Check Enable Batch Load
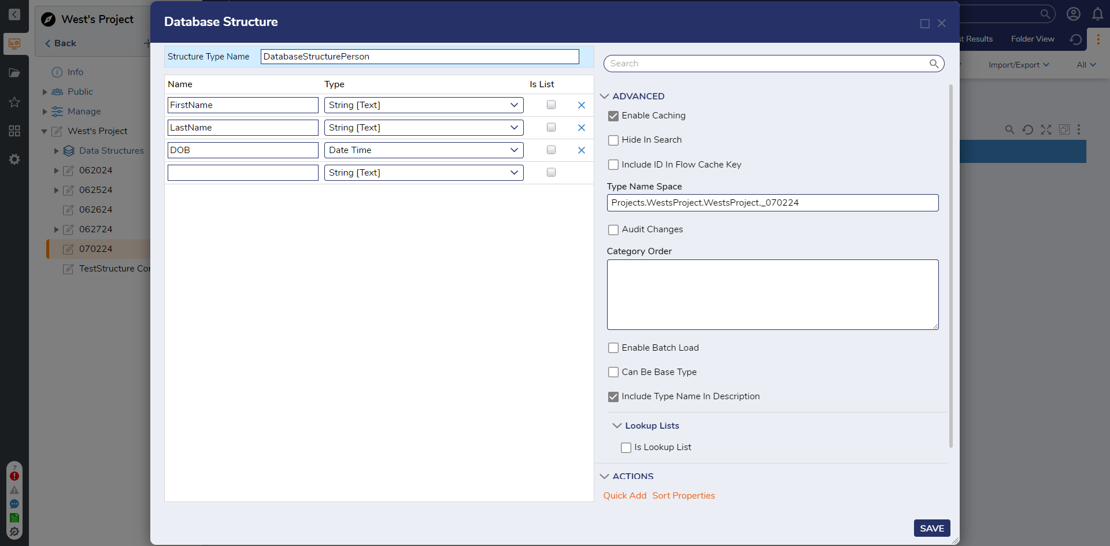1110x546 pixels. [613, 348]
